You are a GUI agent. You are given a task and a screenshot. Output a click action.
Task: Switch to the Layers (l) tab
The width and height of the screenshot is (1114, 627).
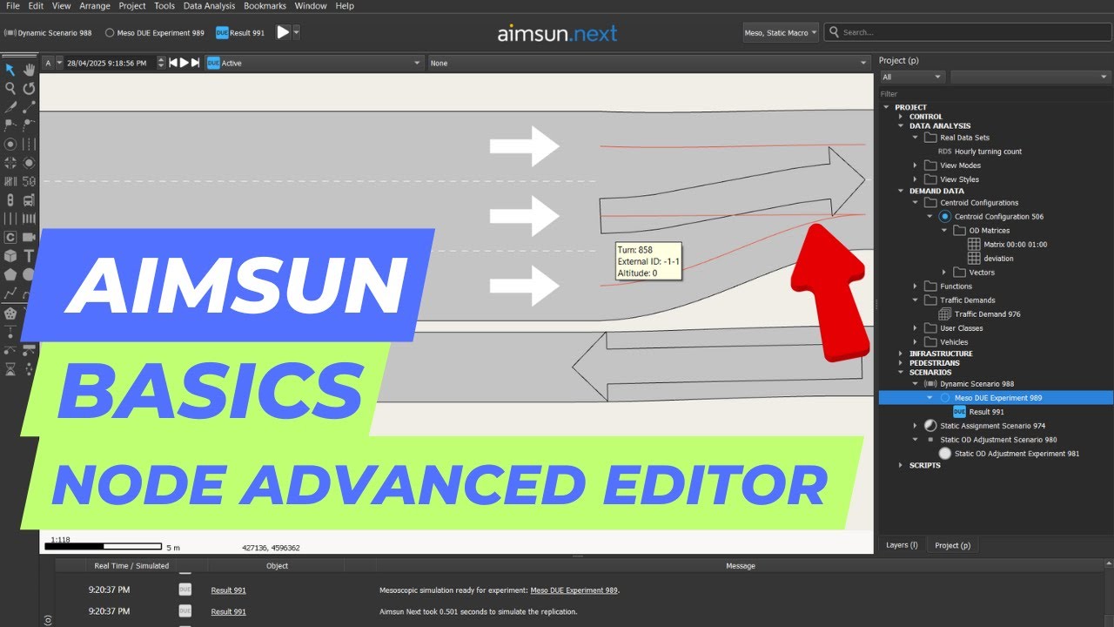902,545
